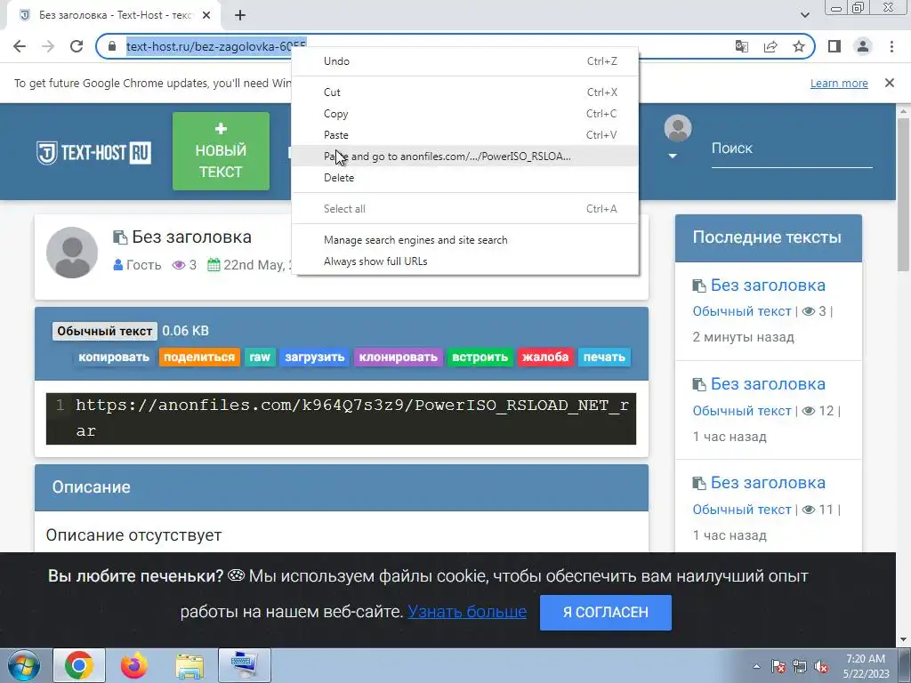
Task: Click the печать print button
Action: (x=604, y=358)
